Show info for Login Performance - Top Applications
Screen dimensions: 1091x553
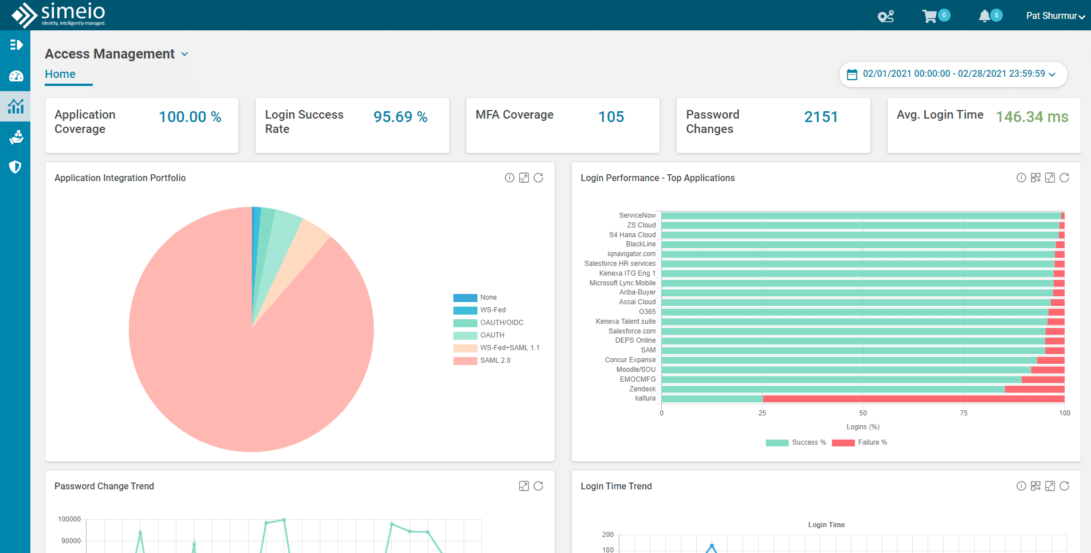tap(1021, 178)
